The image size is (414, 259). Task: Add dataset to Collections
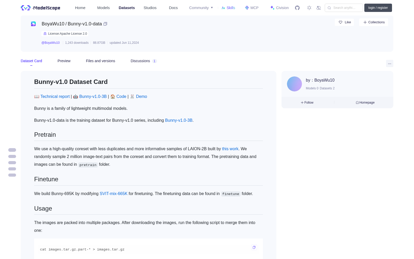374,22
